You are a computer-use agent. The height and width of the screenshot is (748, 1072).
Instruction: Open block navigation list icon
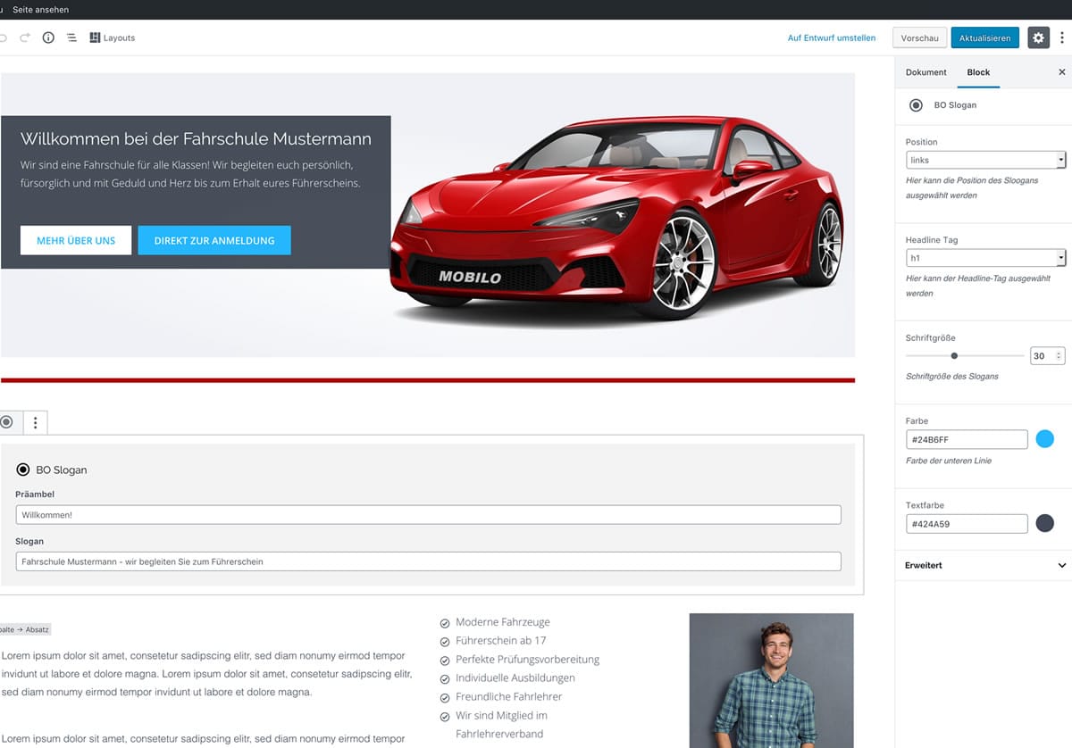coord(71,37)
